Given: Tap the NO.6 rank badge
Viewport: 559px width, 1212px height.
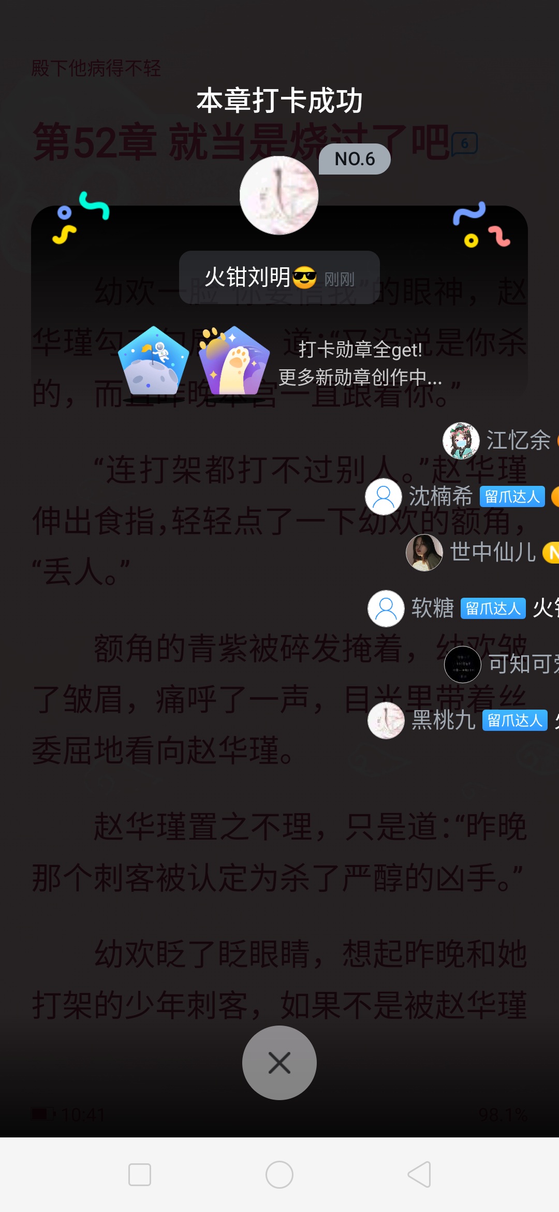Looking at the screenshot, I should pyautogui.click(x=355, y=159).
